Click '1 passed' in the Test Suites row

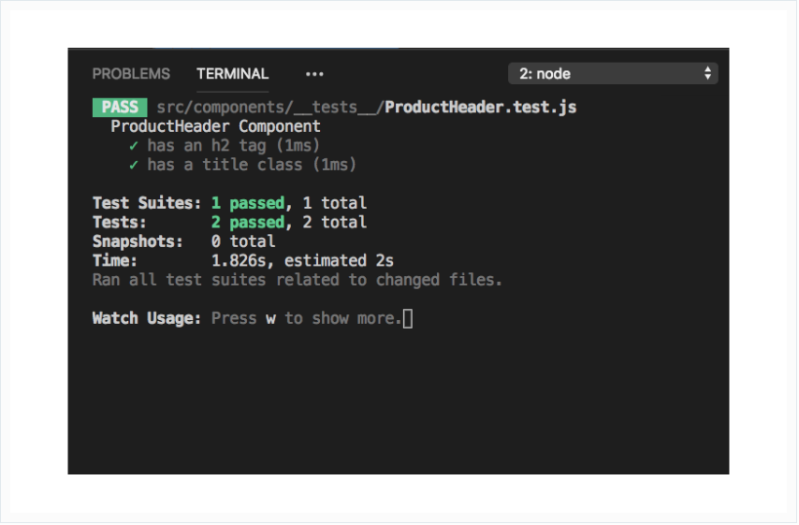[247, 202]
